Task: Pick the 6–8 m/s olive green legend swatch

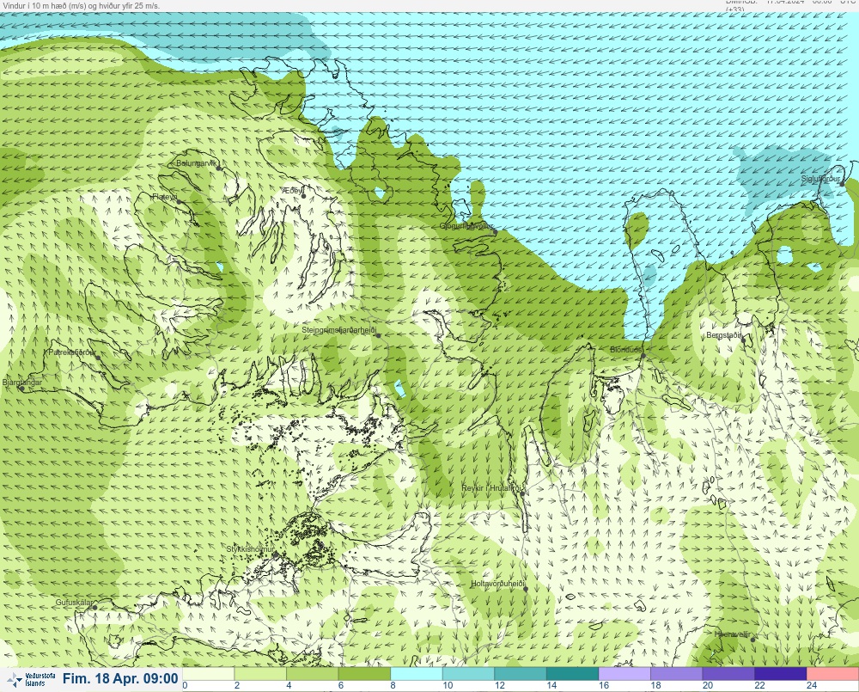Action: [x=364, y=673]
